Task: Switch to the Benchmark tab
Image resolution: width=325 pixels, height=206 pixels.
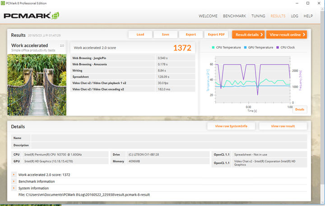Action: (234, 16)
